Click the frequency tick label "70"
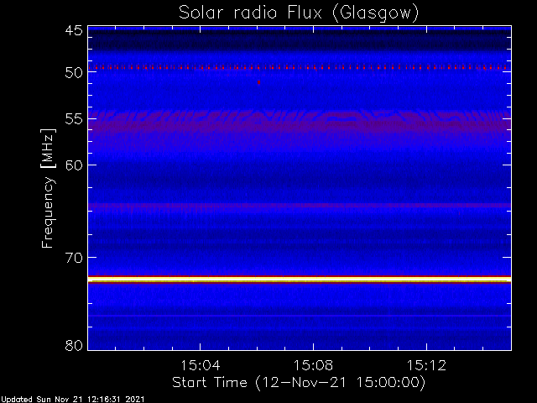This screenshot has width=537, height=403. [74, 258]
